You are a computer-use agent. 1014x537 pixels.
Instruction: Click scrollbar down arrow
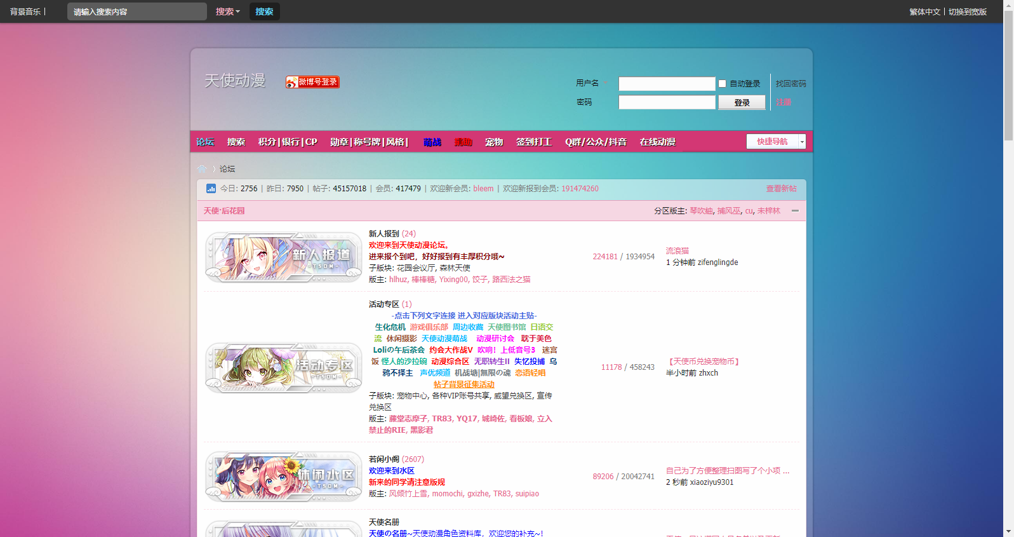(x=1008, y=531)
